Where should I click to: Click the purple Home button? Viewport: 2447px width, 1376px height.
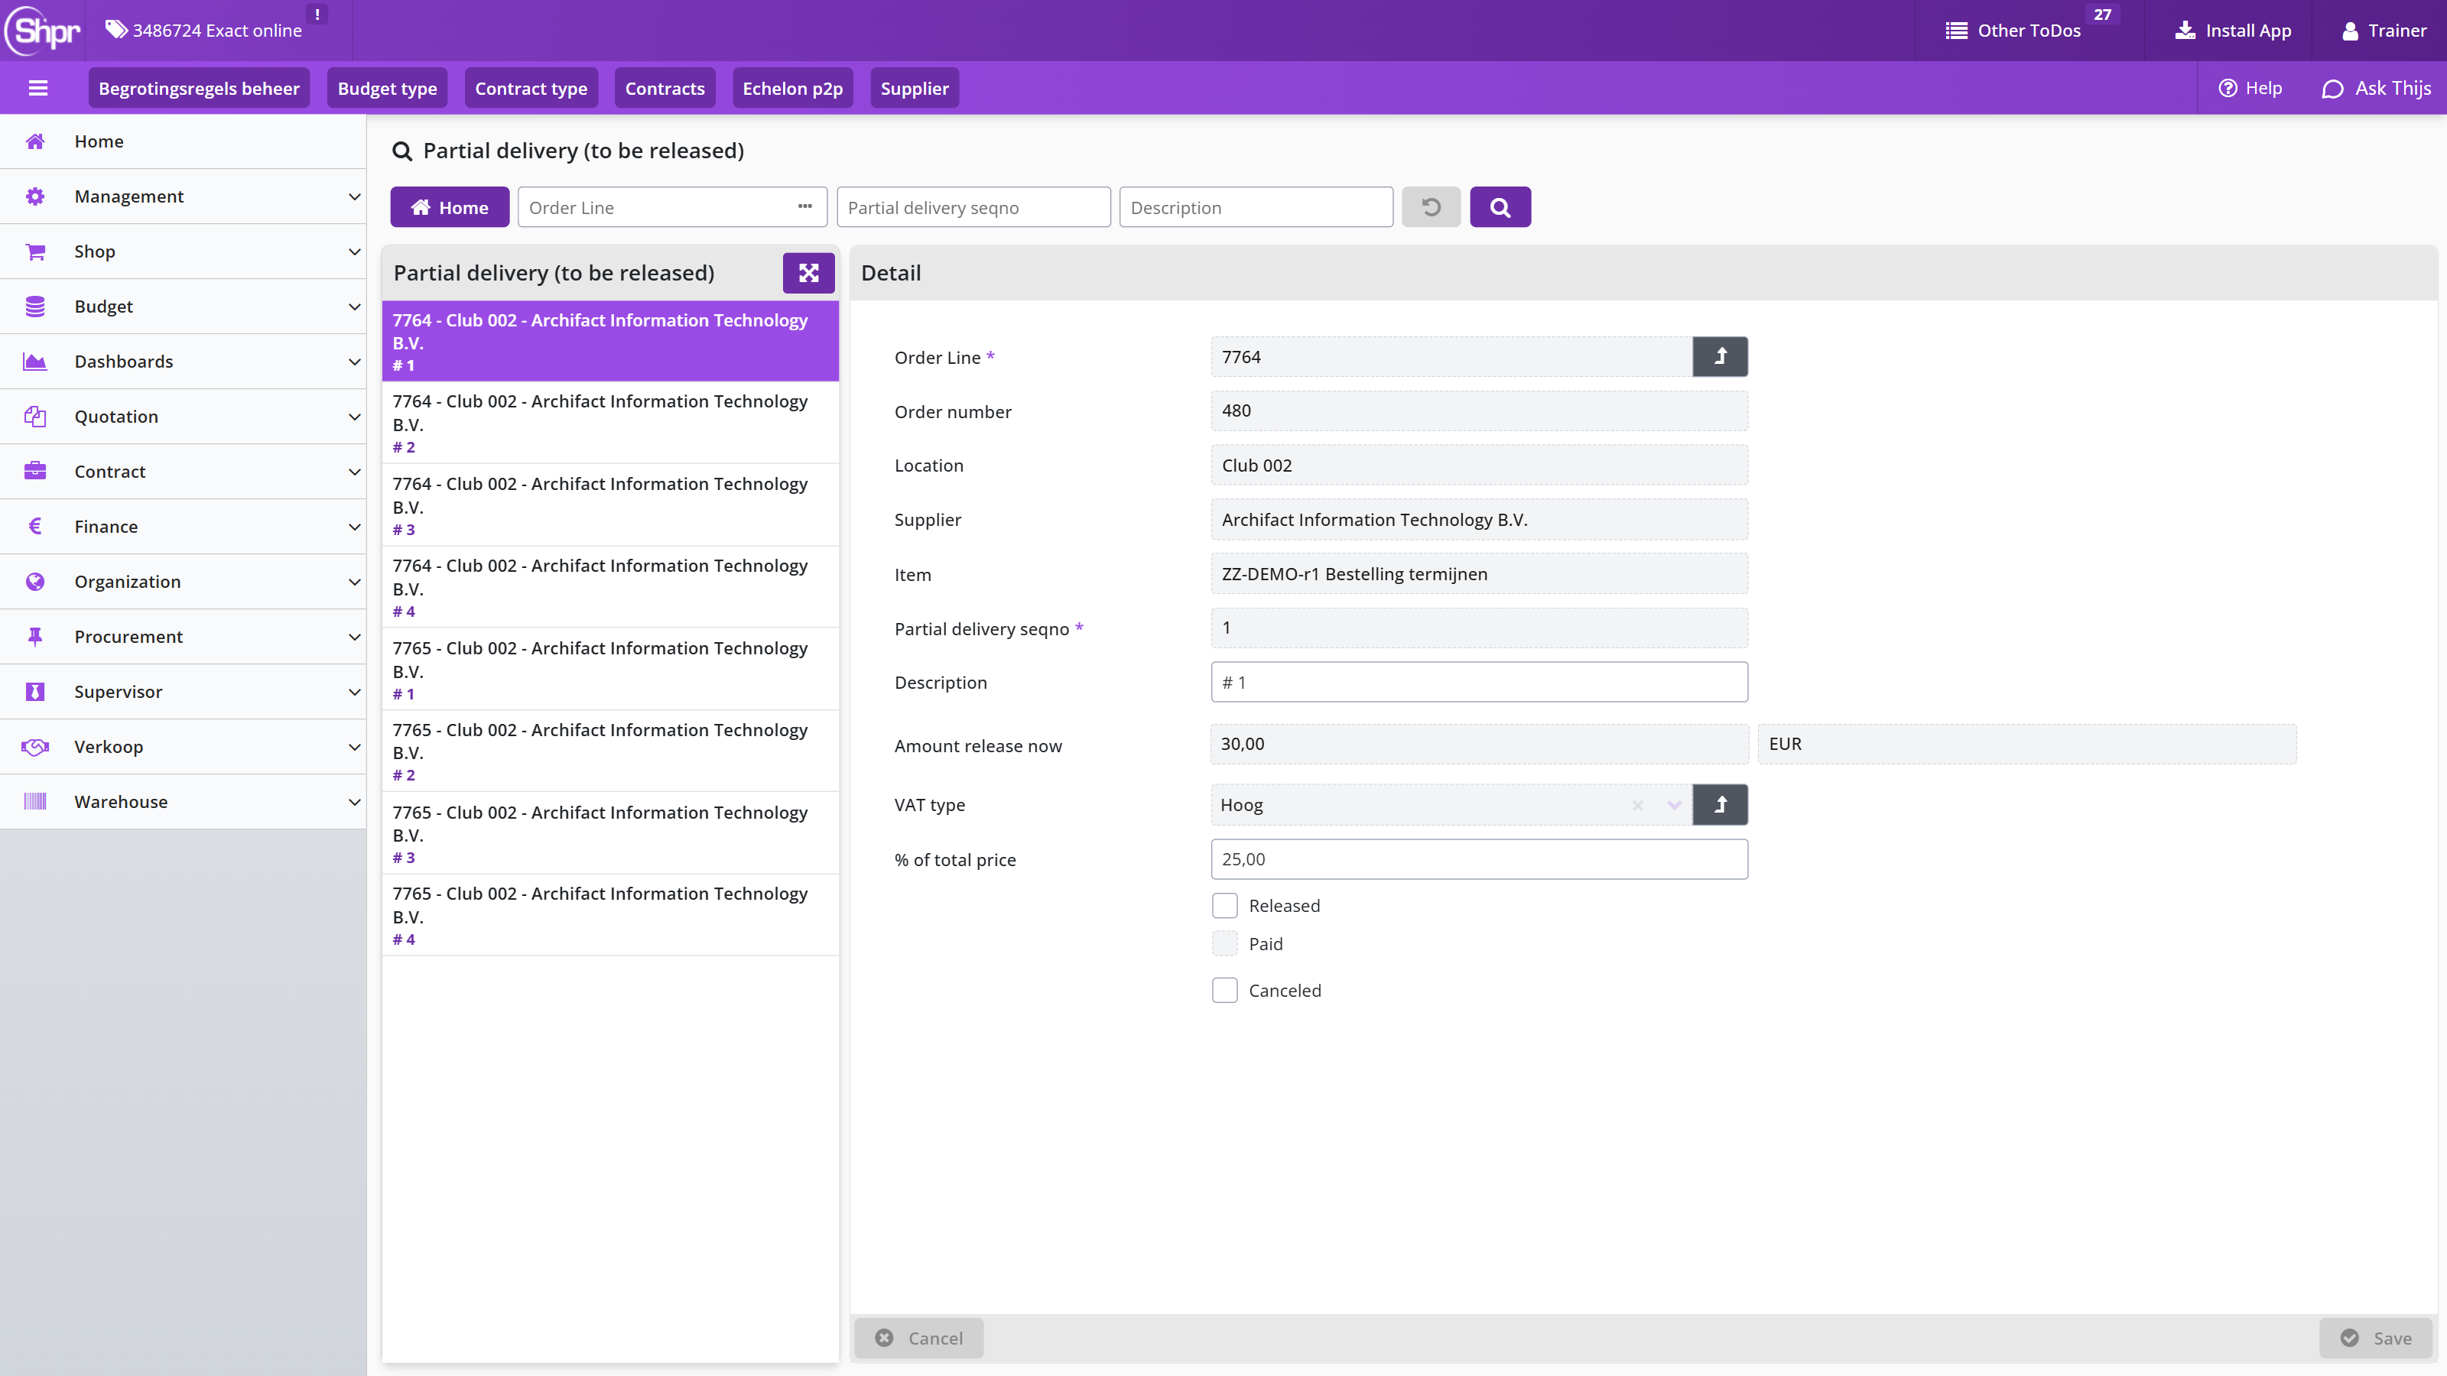450,207
